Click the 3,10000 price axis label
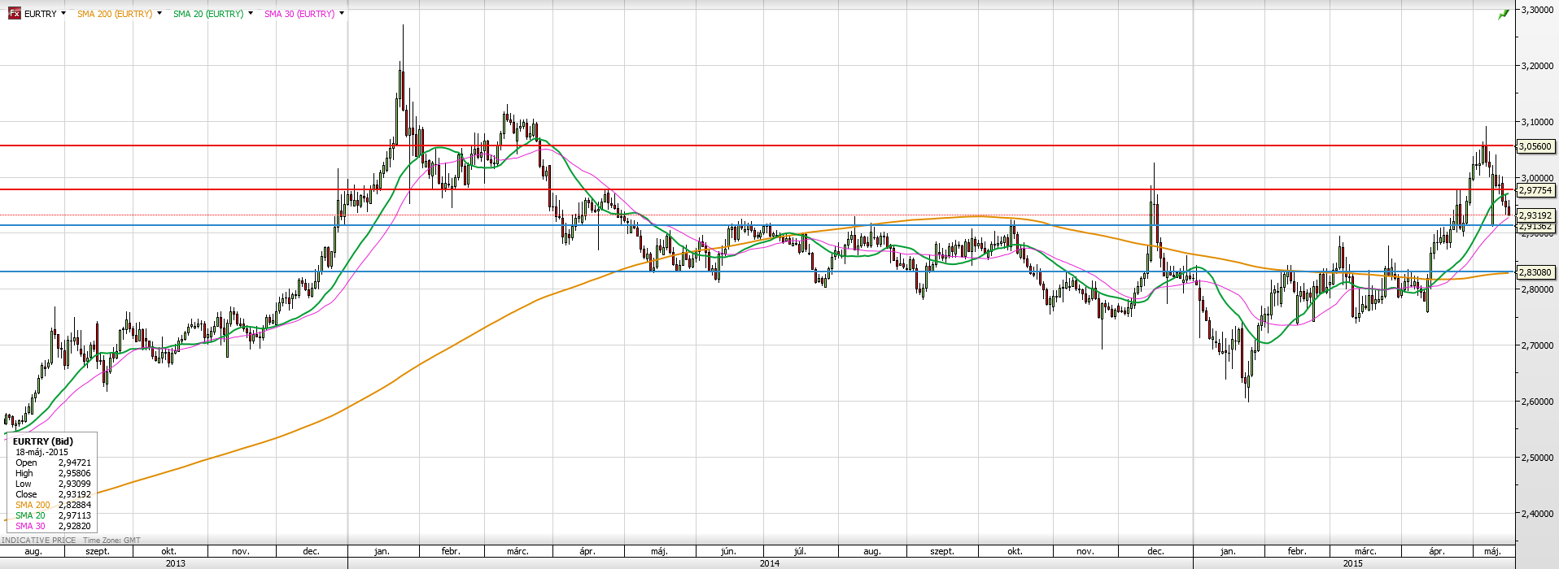 click(x=1537, y=123)
